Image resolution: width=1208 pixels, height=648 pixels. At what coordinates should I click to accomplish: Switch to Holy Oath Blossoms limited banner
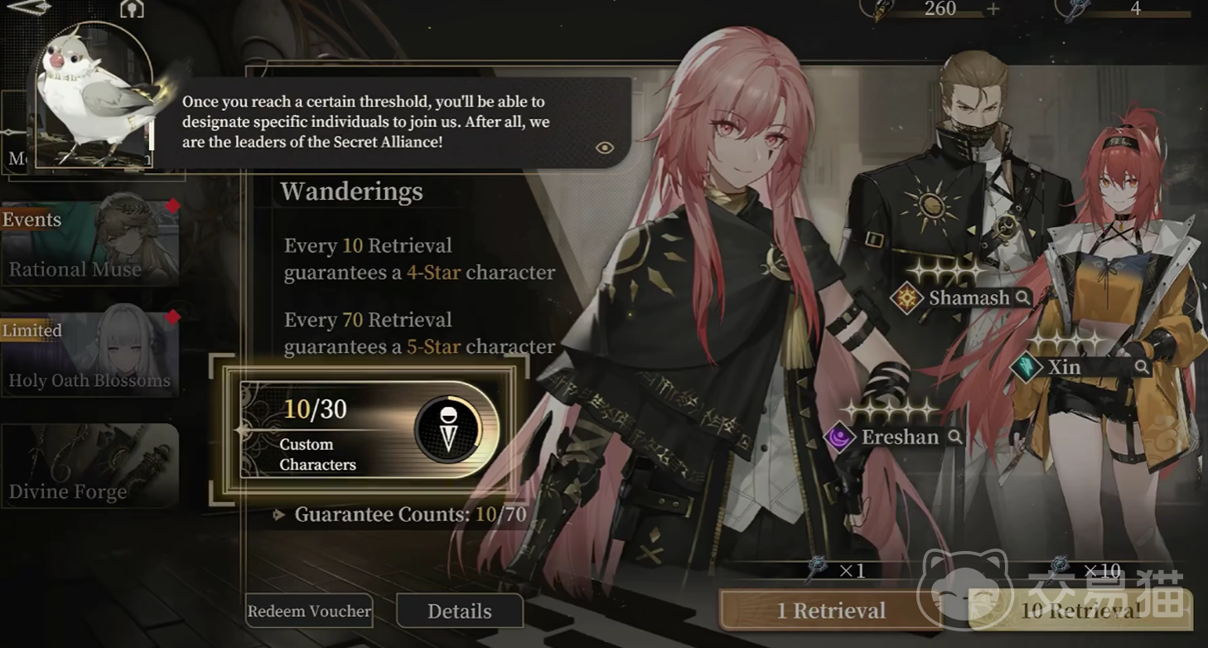point(89,355)
